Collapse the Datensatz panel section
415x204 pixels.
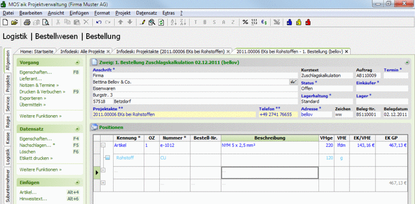77,129
